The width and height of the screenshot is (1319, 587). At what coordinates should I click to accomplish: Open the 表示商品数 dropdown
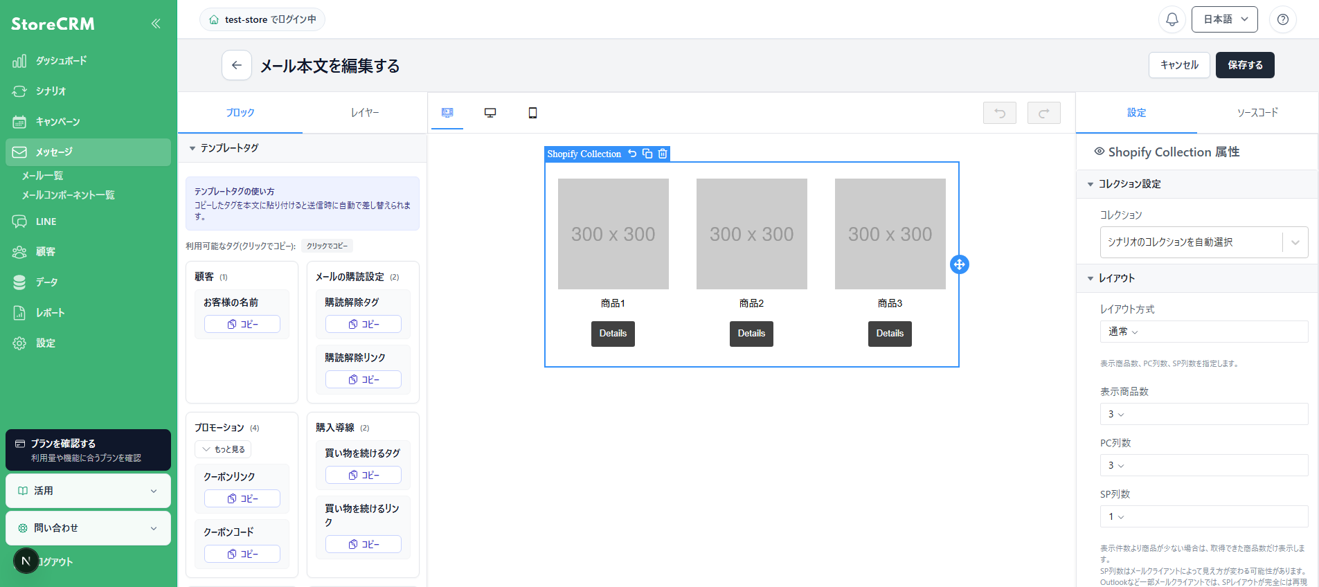click(1204, 414)
